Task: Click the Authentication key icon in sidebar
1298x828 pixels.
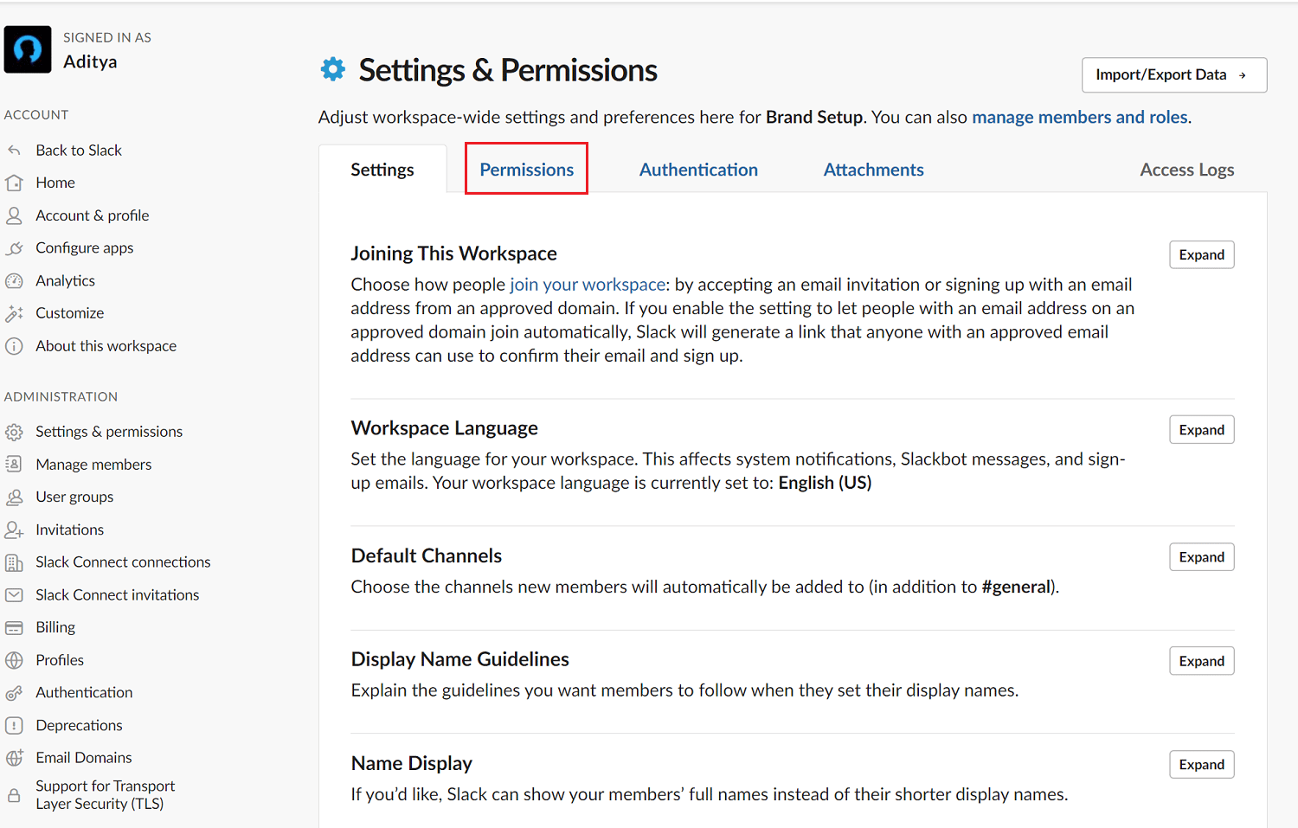Action: 14,693
